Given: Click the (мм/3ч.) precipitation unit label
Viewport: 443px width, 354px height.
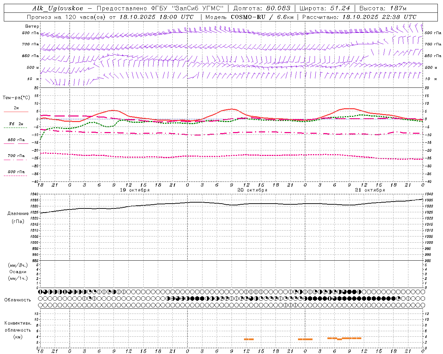Looking at the screenshot, I should (18, 265).
